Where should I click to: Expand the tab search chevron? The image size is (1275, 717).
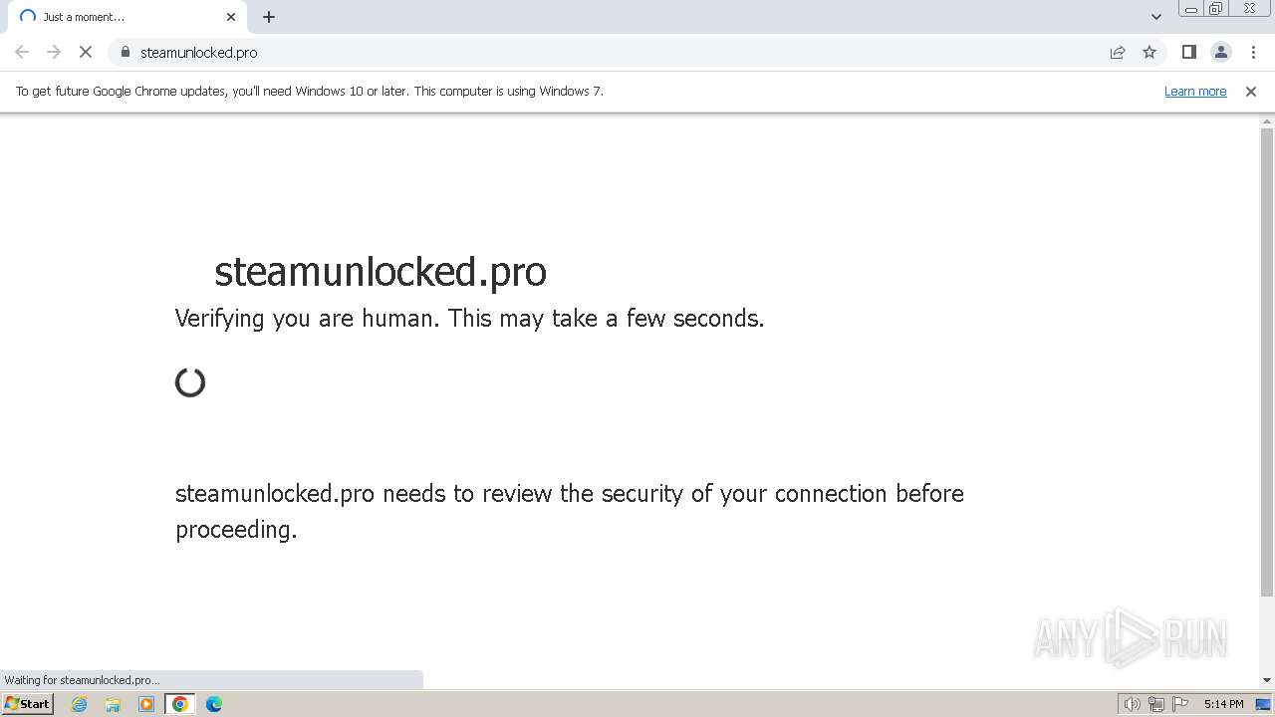1156,17
